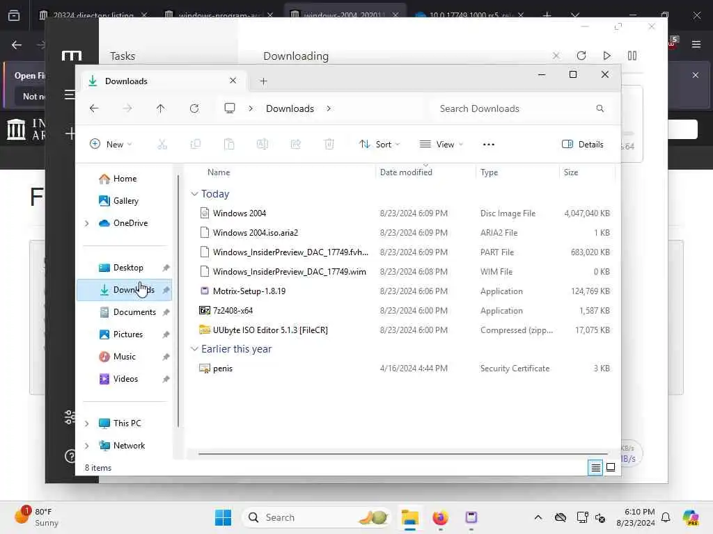This screenshot has width=713, height=534.
Task: Click the This PC monitor icon in address bar
Action: pos(230,108)
